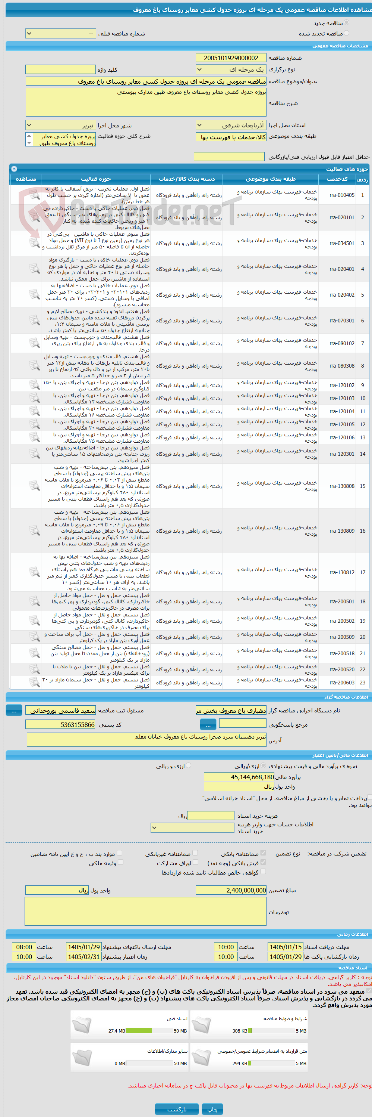Sort by the ردیف column header
372x1117 pixels.
pyautogui.click(x=362, y=179)
